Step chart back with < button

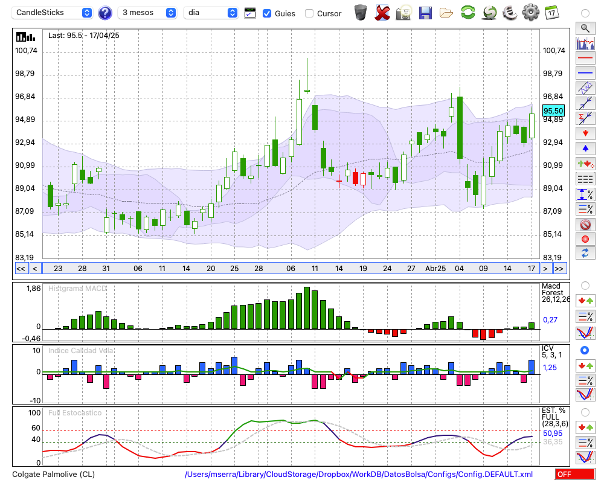click(35, 269)
